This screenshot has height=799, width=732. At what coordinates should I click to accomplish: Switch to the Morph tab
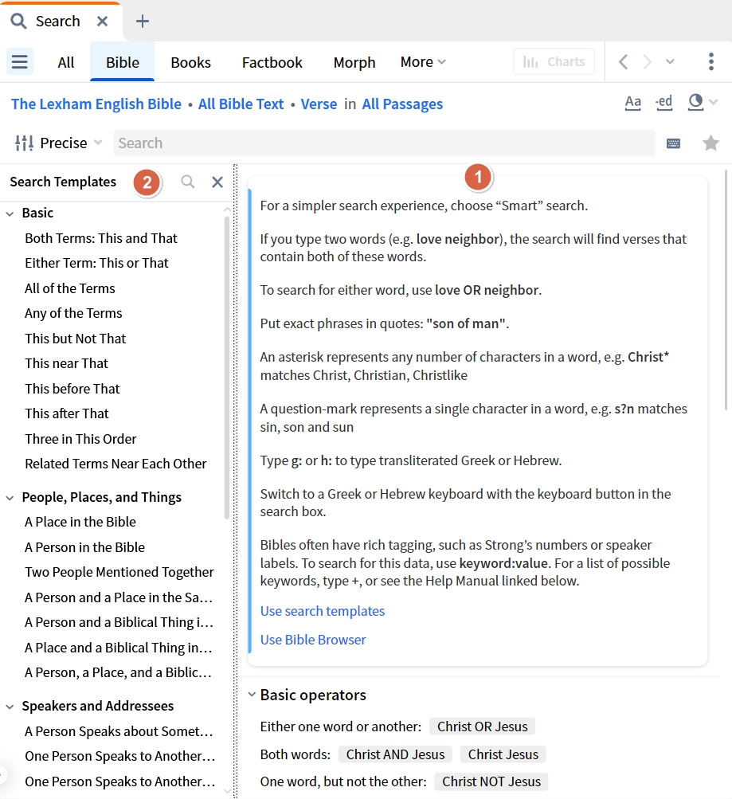tap(354, 62)
